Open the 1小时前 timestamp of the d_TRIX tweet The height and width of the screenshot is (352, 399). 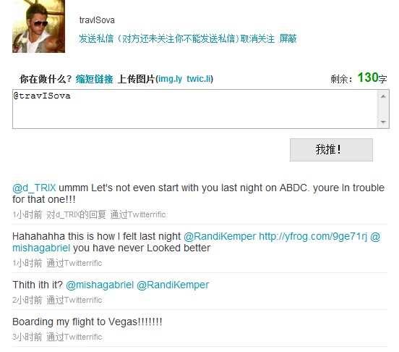coord(27,214)
